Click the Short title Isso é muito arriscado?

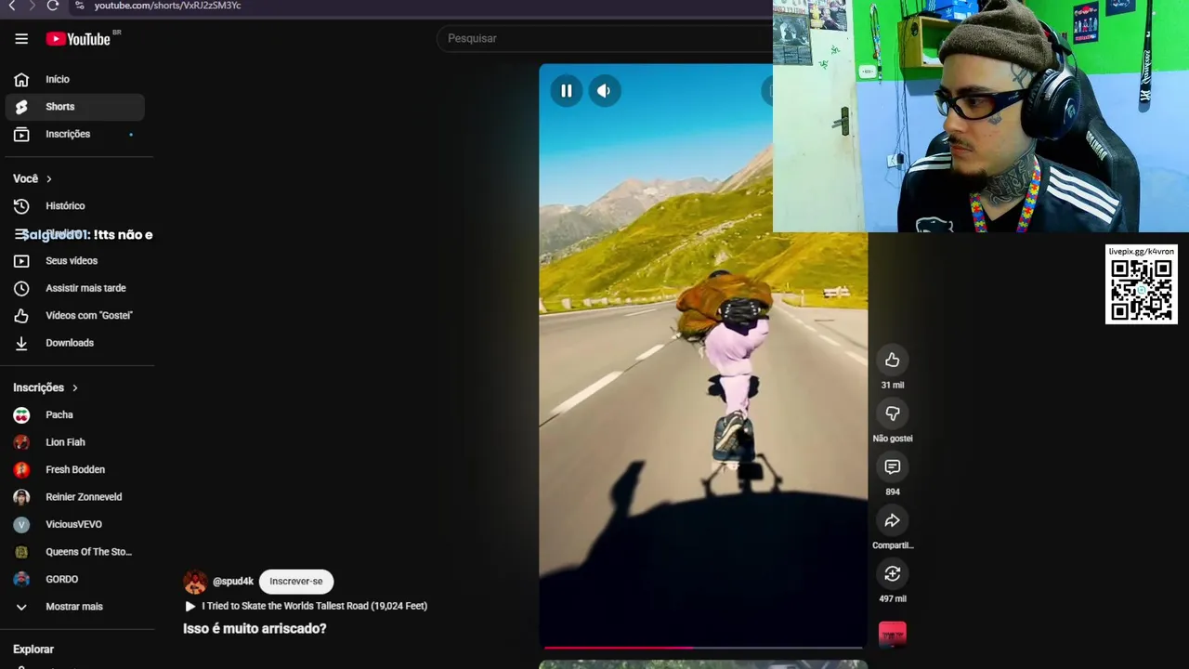pos(255,629)
